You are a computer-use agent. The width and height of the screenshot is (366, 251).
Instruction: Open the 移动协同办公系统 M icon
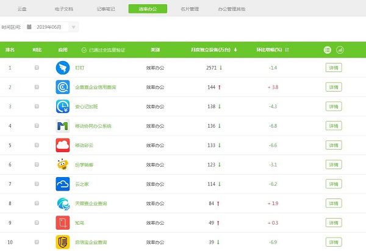(63, 126)
